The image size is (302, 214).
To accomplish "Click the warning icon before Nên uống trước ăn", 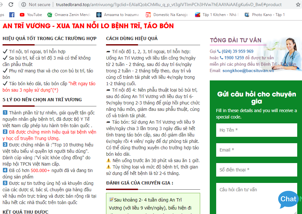I will pos(109,160).
